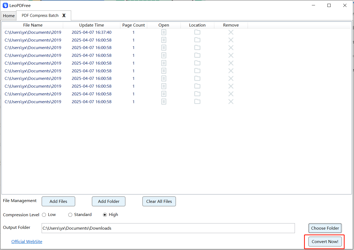
Task: Switch to the Home tab
Action: point(9,16)
